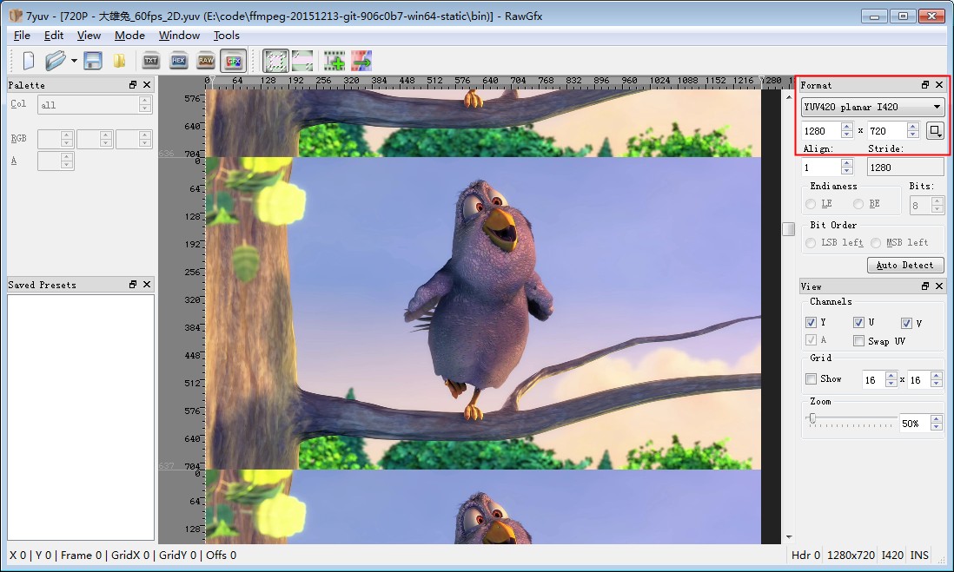The image size is (954, 572).
Task: Undock the Palette panel
Action: click(x=133, y=84)
